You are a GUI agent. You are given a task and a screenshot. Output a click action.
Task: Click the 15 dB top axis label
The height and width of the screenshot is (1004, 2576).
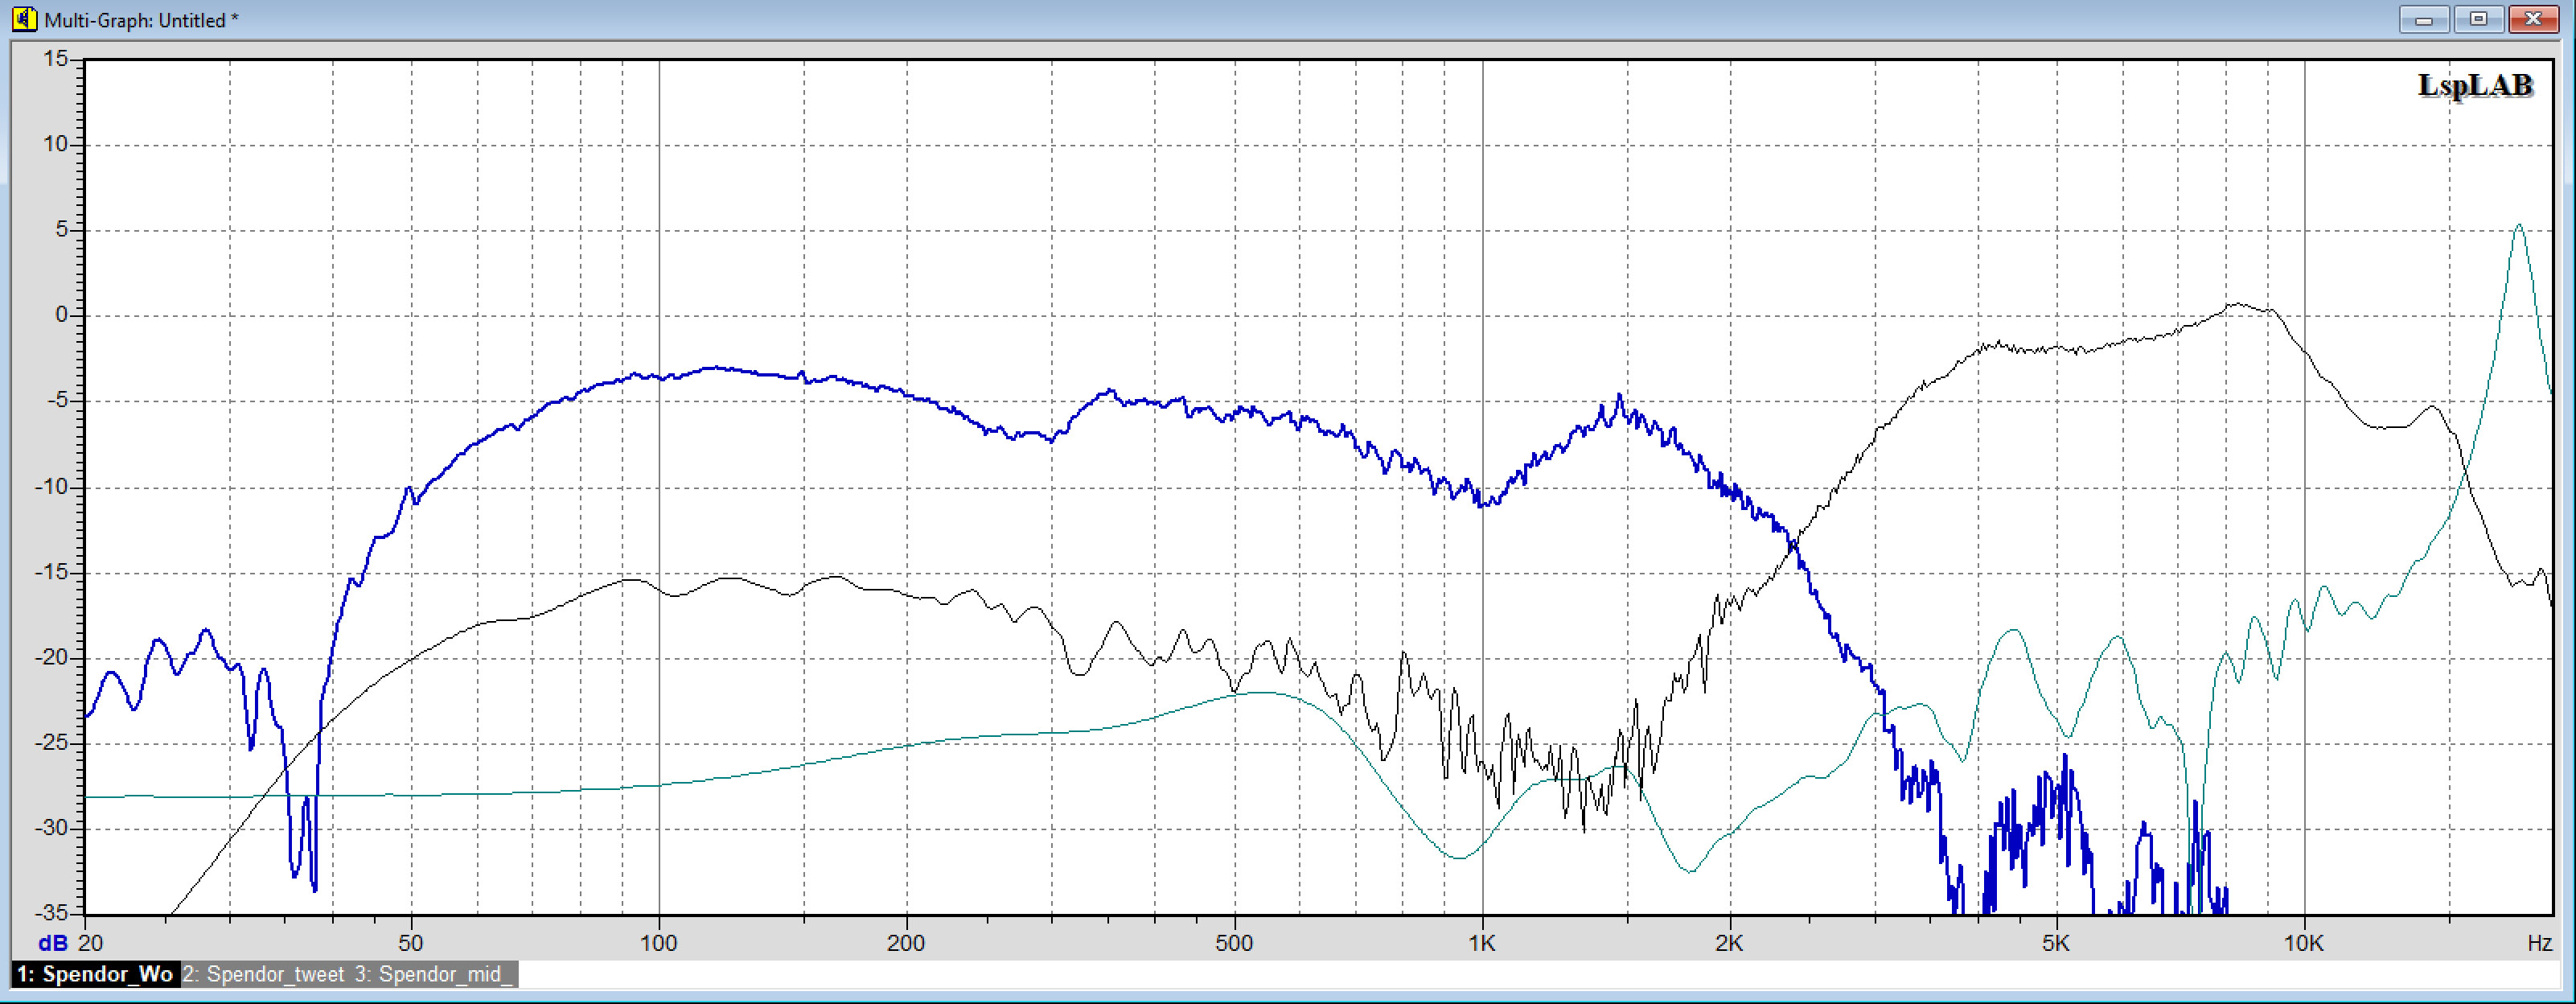(x=56, y=59)
